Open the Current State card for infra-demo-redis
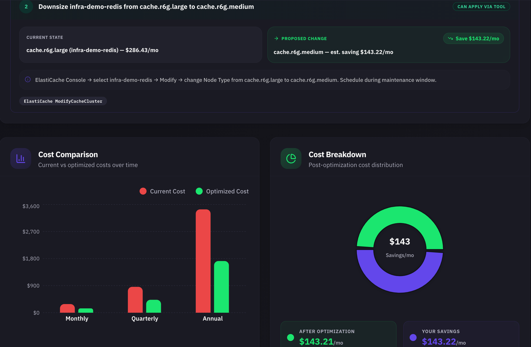 click(141, 44)
